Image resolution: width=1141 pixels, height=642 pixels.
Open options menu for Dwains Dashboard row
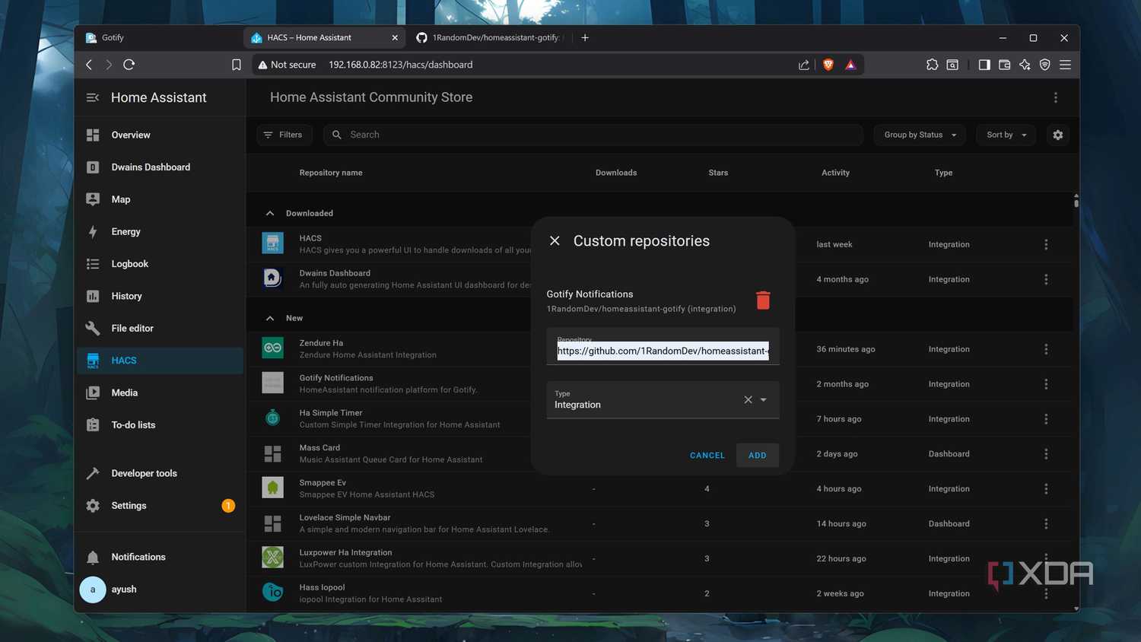pos(1046,279)
